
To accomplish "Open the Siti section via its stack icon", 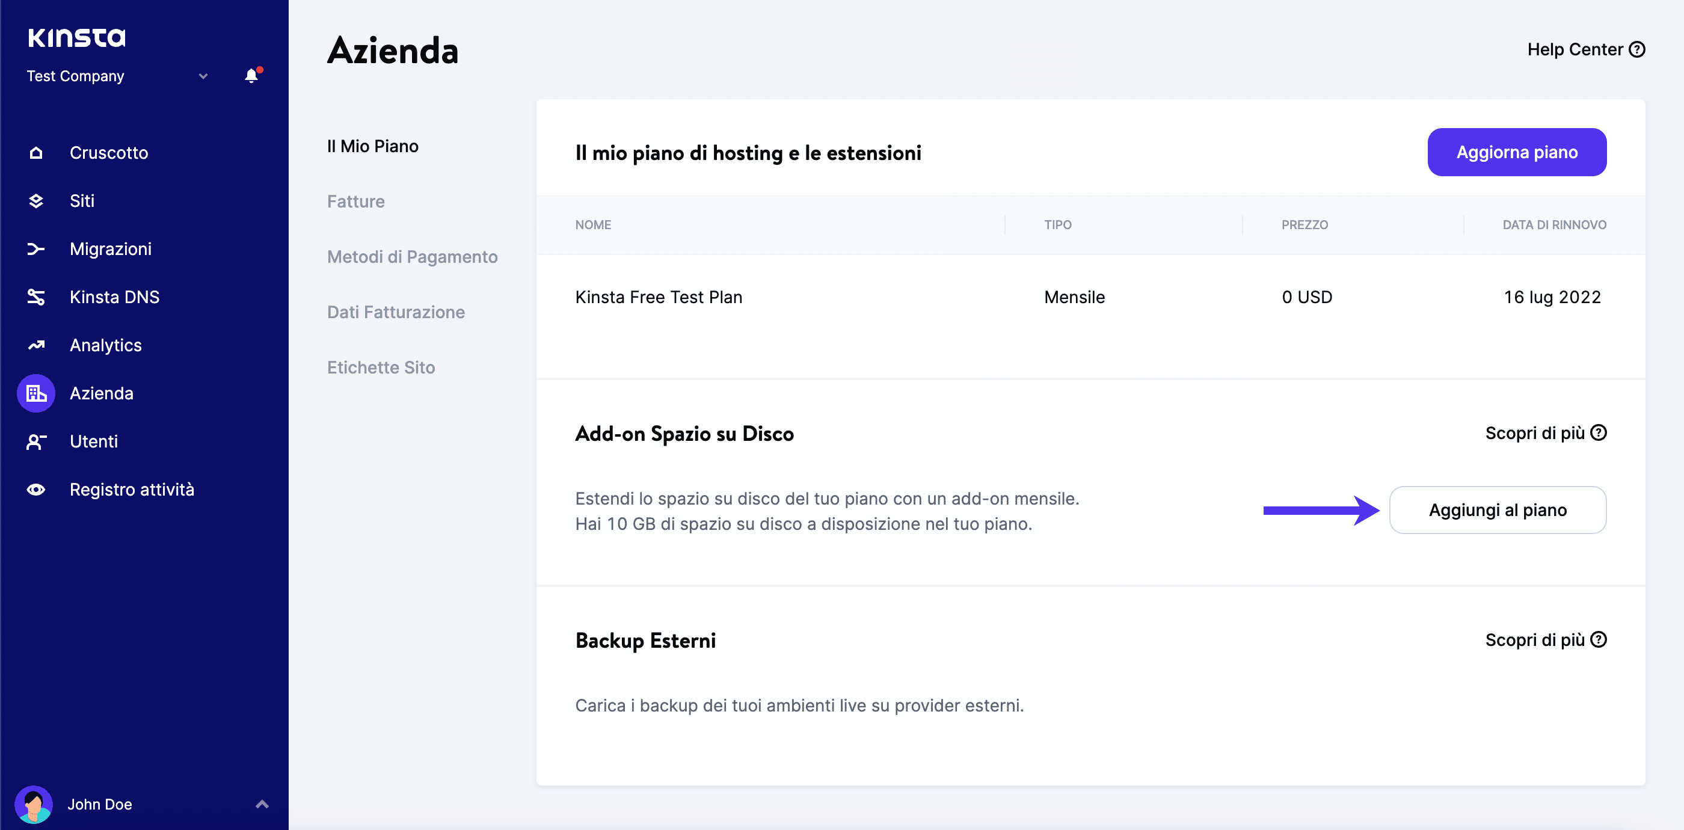I will coord(36,201).
